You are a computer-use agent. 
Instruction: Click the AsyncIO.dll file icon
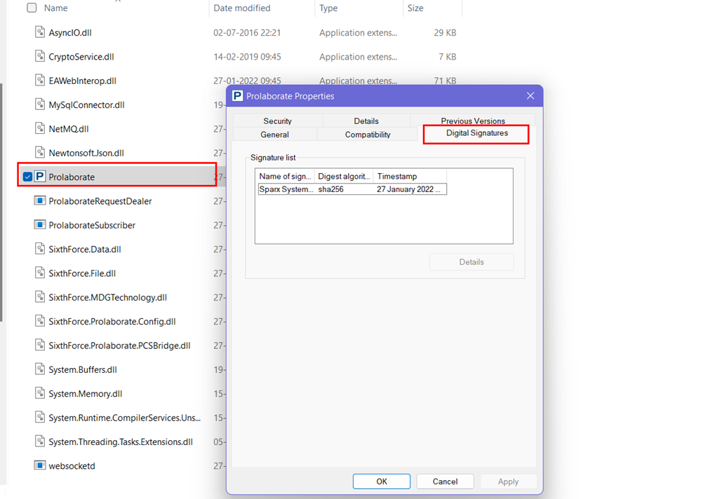point(40,32)
